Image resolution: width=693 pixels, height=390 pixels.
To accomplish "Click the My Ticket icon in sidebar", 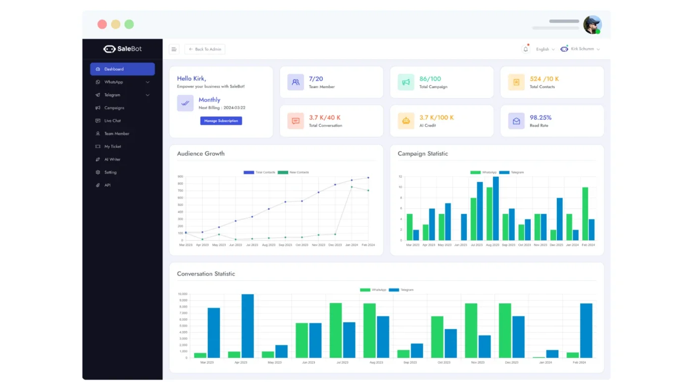I will pyautogui.click(x=98, y=146).
